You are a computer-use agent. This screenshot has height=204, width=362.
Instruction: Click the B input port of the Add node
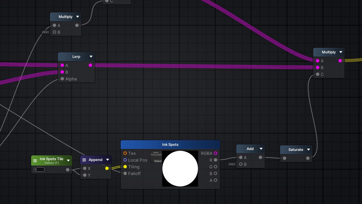tap(241, 164)
